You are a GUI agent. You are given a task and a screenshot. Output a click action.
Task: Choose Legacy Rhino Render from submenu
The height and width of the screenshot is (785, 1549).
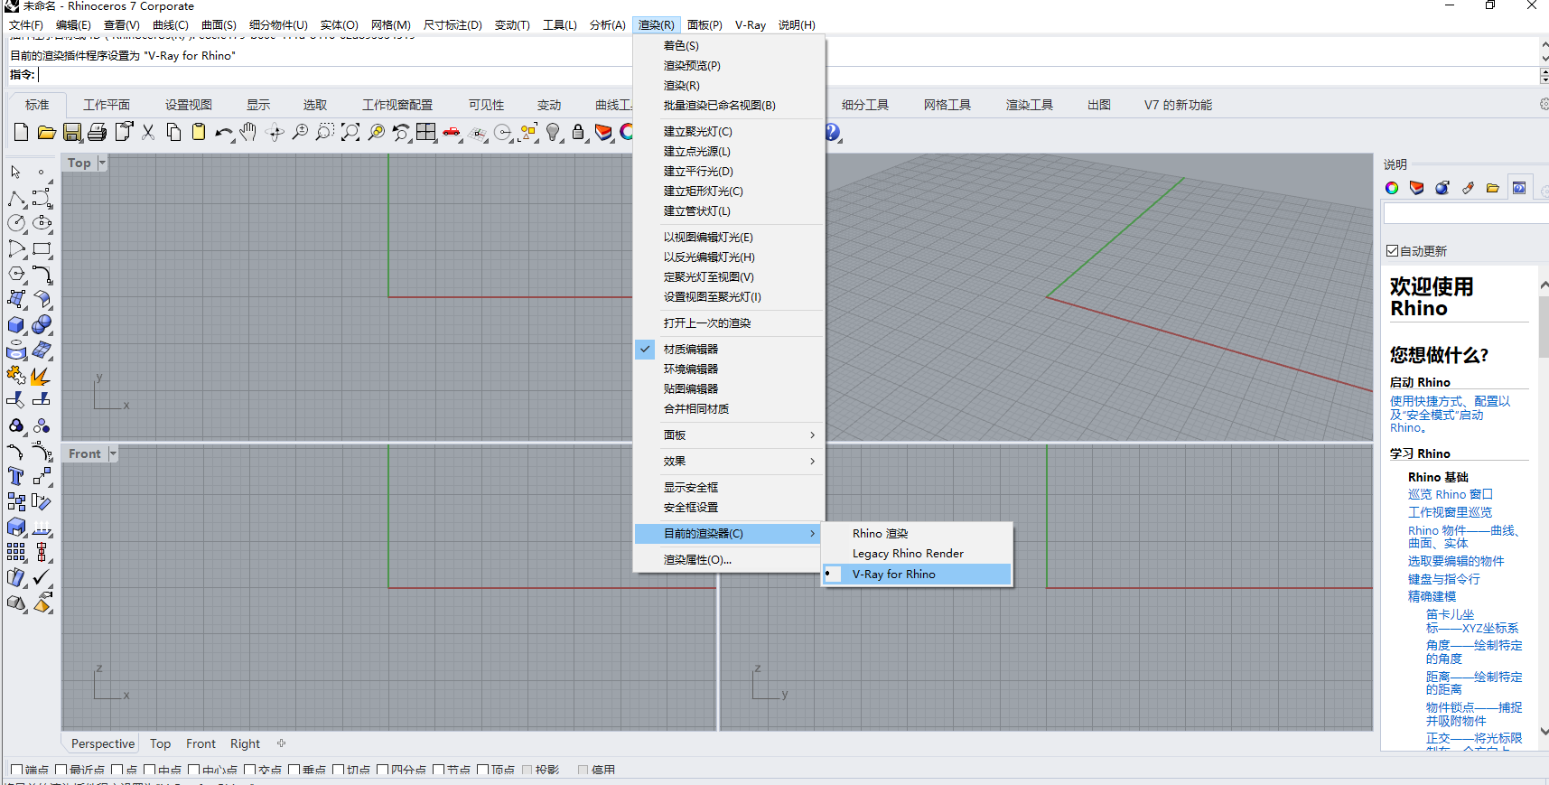click(x=908, y=554)
